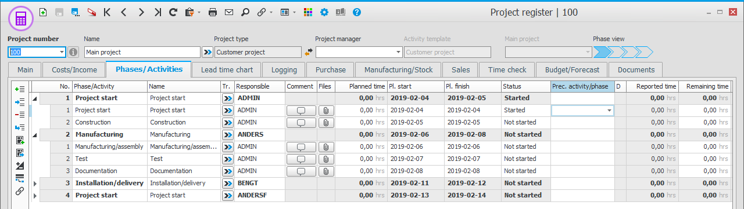
Task: Click the window layout icon
Action: pyautogui.click(x=285, y=12)
